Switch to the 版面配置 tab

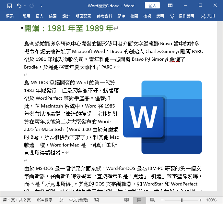(x=83, y=16)
